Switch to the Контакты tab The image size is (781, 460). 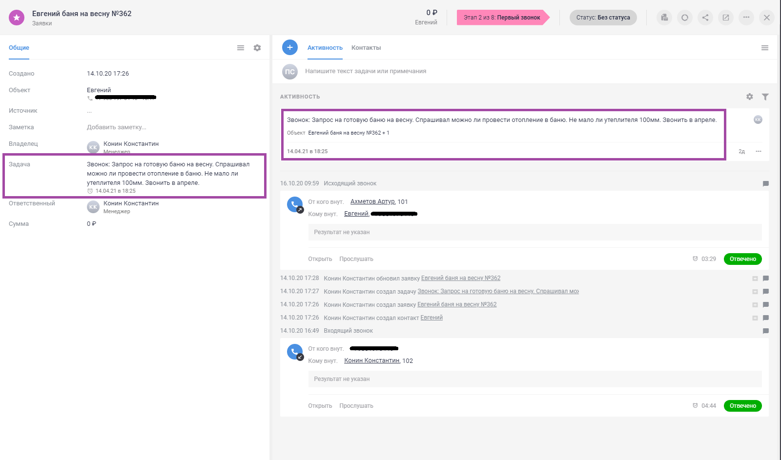366,48
